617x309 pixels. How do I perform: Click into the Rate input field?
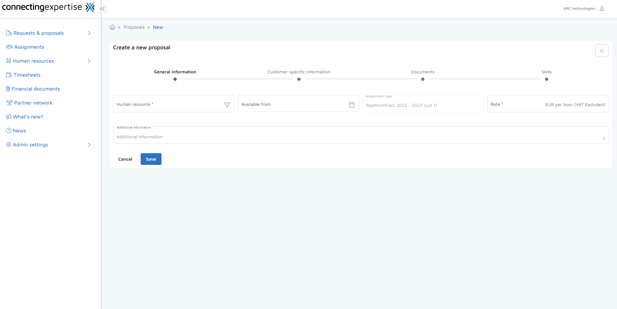click(x=522, y=105)
